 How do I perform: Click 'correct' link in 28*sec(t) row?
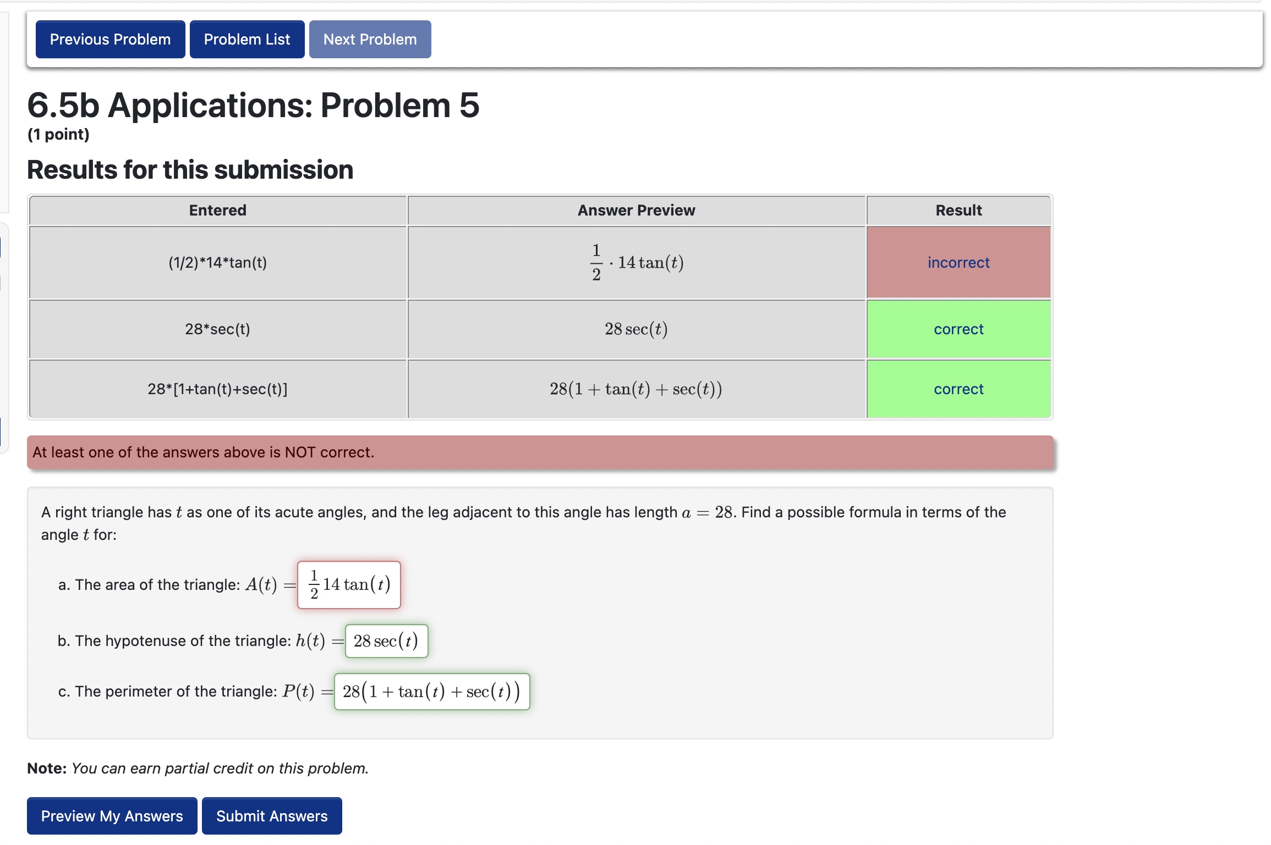(x=958, y=329)
